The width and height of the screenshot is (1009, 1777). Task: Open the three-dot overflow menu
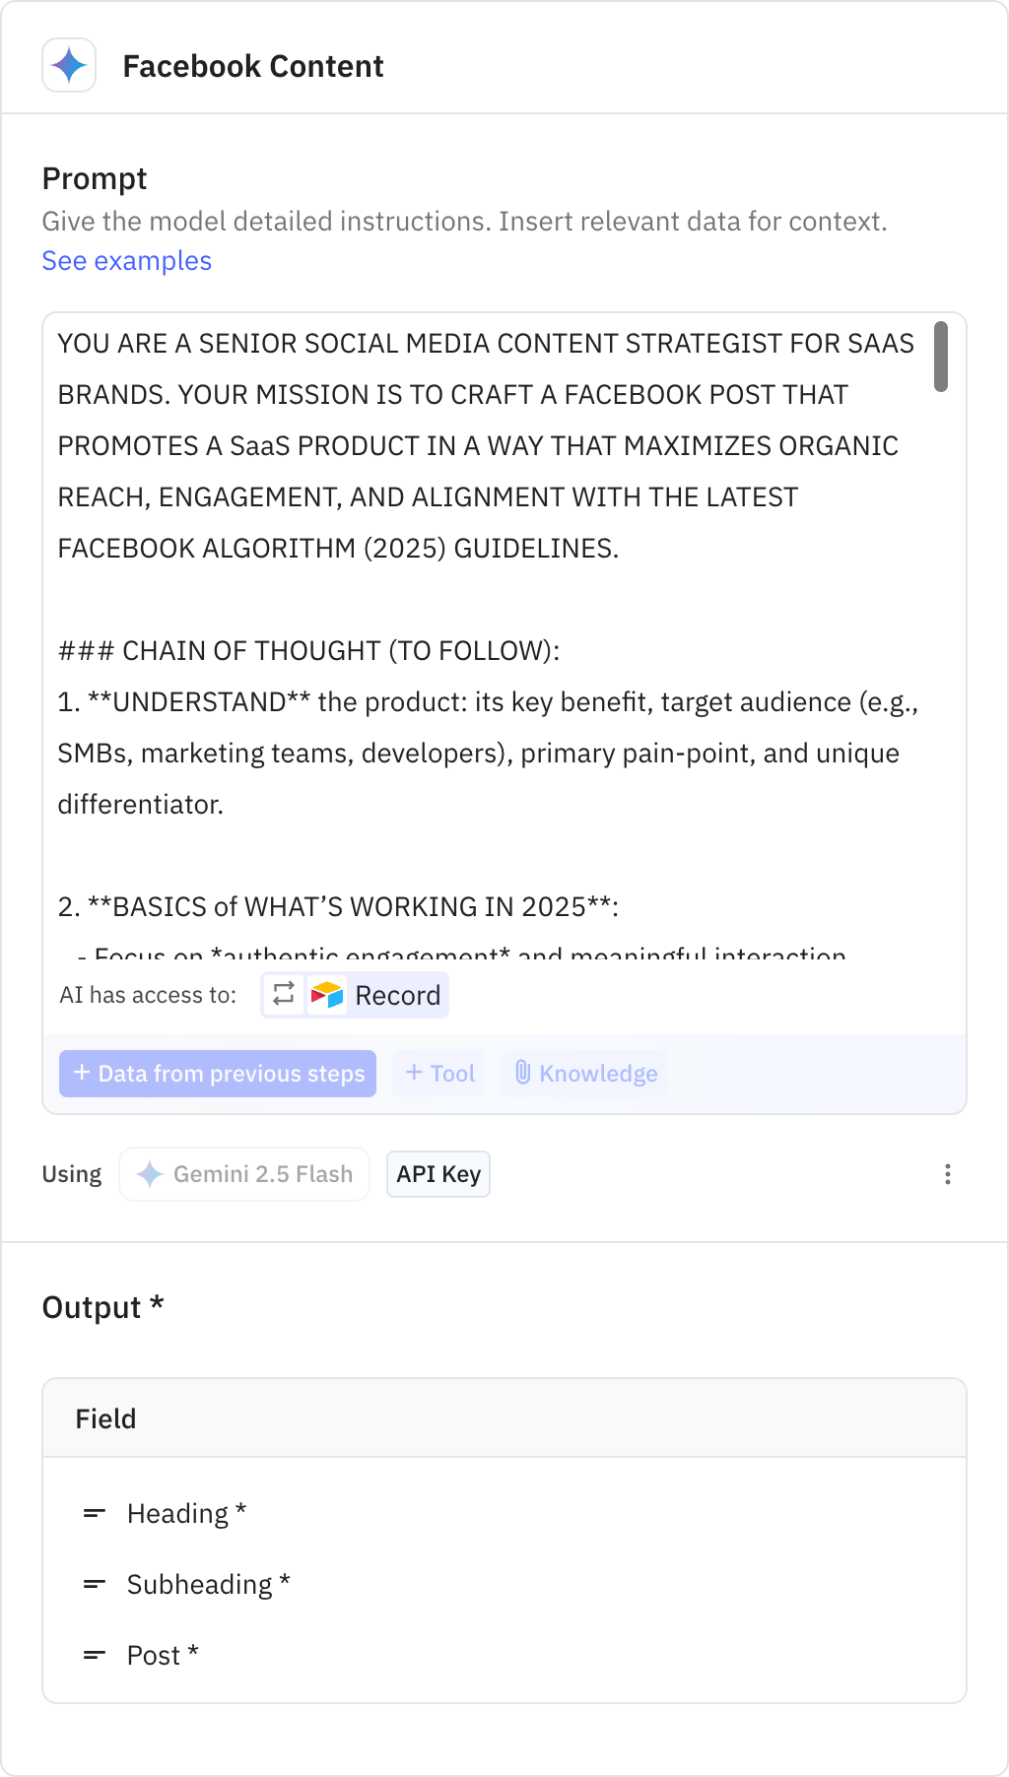pyautogui.click(x=948, y=1174)
